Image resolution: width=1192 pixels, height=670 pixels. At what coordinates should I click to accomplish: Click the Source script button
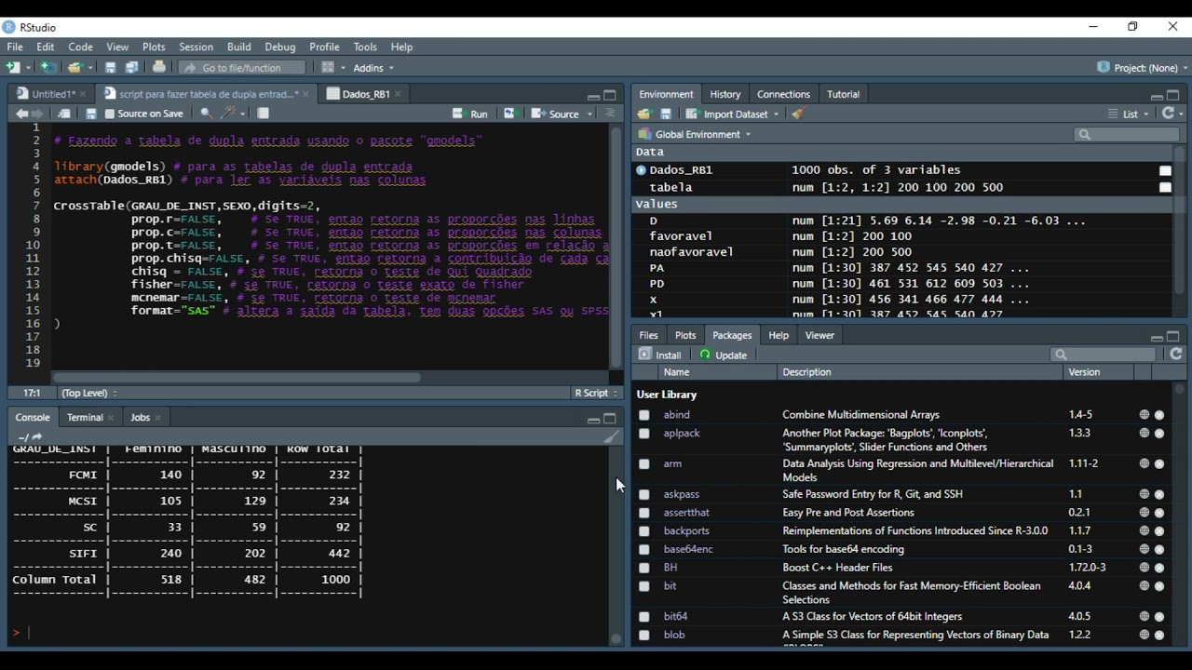(x=556, y=114)
